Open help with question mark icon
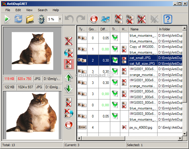The image size is (189, 149). pos(168,19)
